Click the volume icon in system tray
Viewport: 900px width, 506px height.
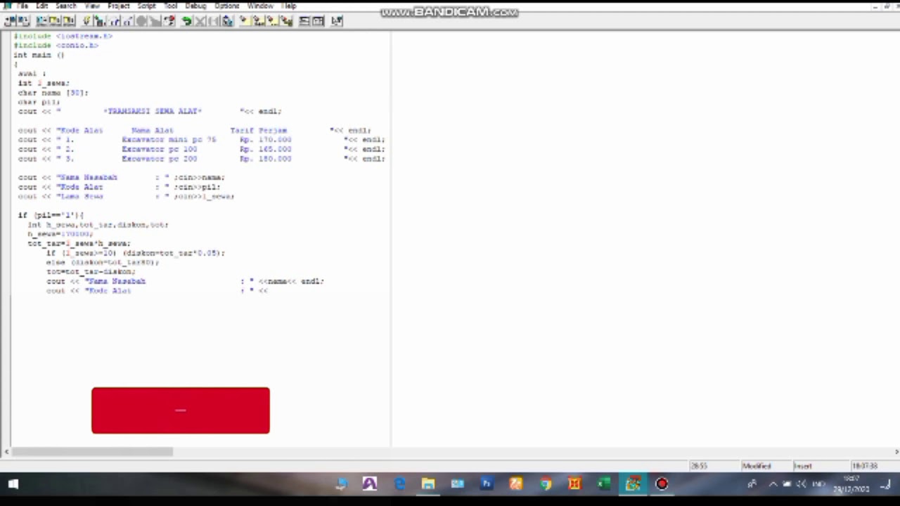point(802,484)
